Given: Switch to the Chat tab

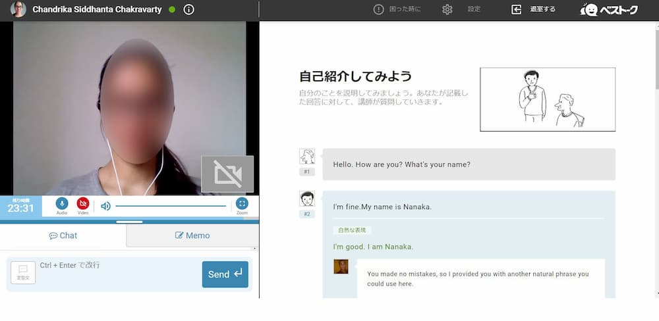Looking at the screenshot, I should (63, 235).
